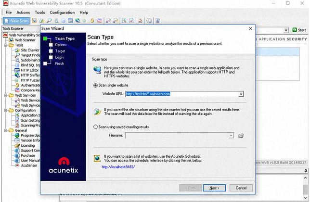Open the Tools menu
310x202 pixels.
[x=40, y=13]
